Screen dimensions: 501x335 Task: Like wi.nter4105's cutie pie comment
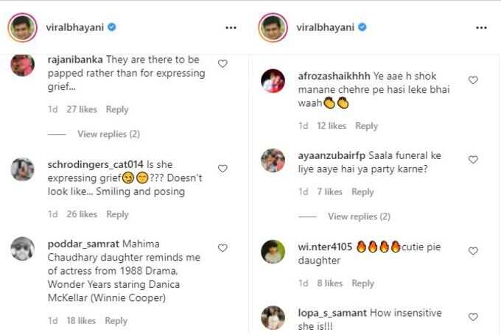pyautogui.click(x=473, y=251)
